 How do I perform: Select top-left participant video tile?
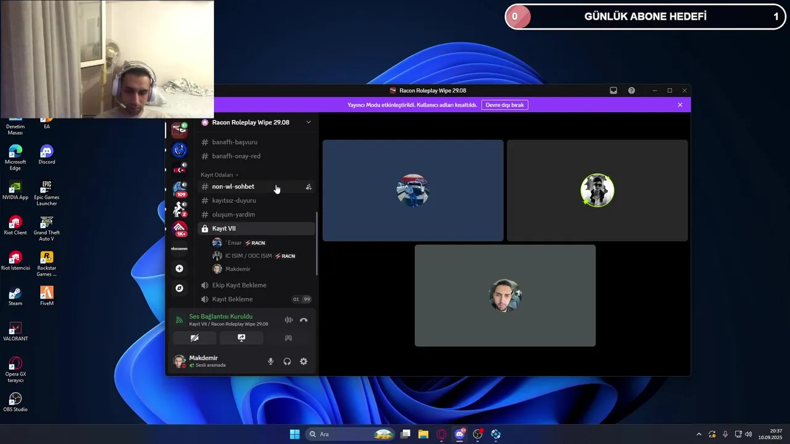(x=413, y=190)
